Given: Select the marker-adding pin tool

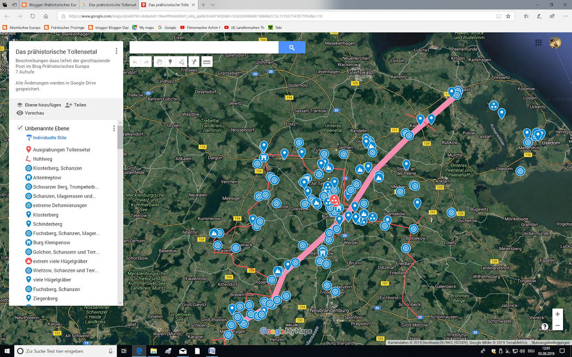Looking at the screenshot, I should (170, 62).
